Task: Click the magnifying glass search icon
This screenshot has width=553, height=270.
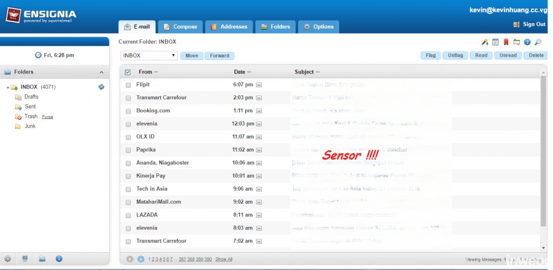Action: (x=538, y=42)
